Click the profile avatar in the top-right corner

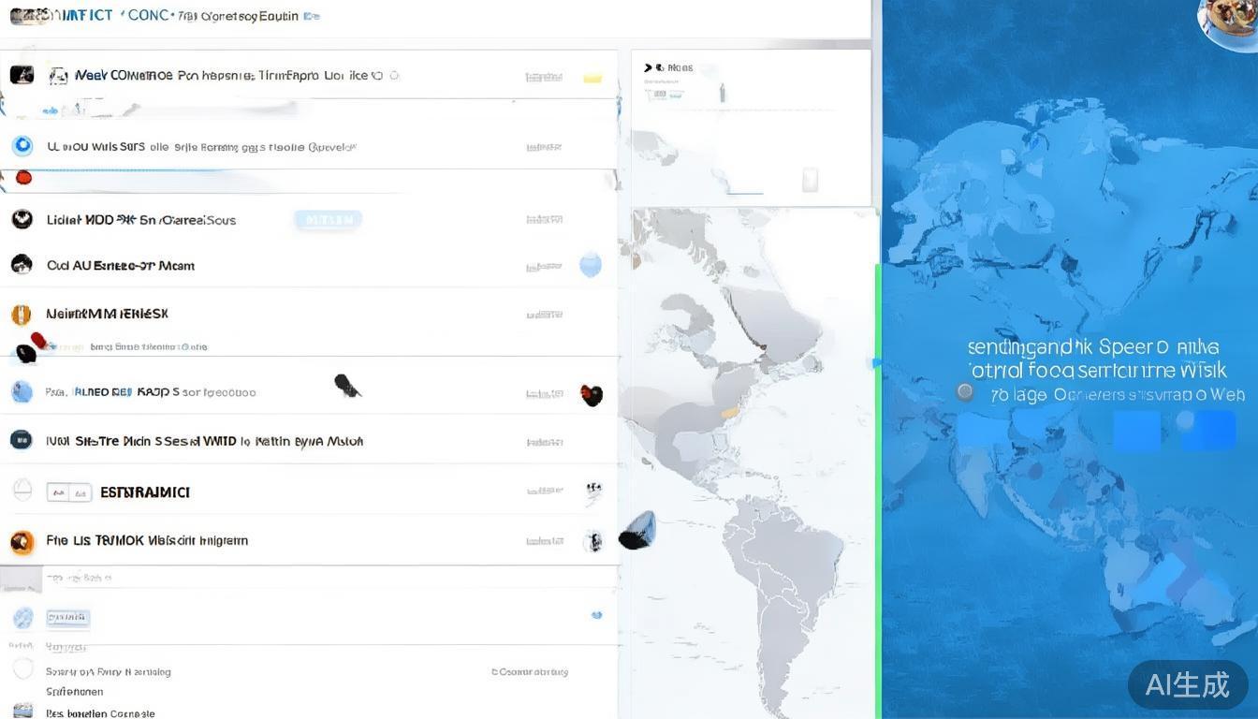1229,21
